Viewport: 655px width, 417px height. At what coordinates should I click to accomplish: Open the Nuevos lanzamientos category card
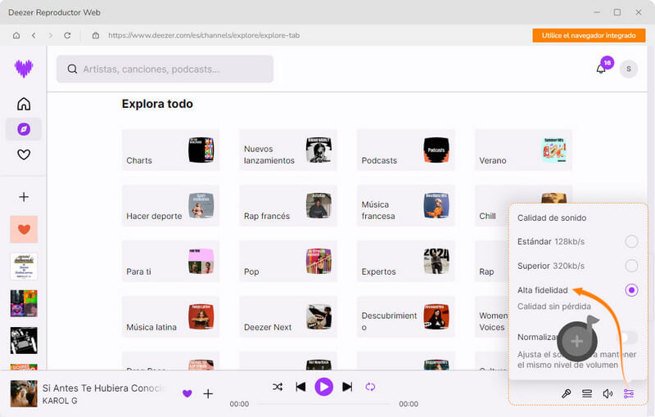[x=288, y=150]
